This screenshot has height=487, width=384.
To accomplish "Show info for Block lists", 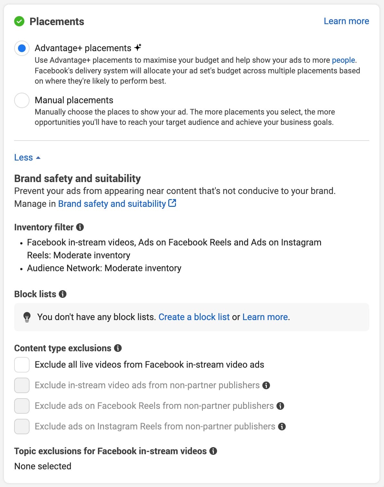I will pos(63,294).
